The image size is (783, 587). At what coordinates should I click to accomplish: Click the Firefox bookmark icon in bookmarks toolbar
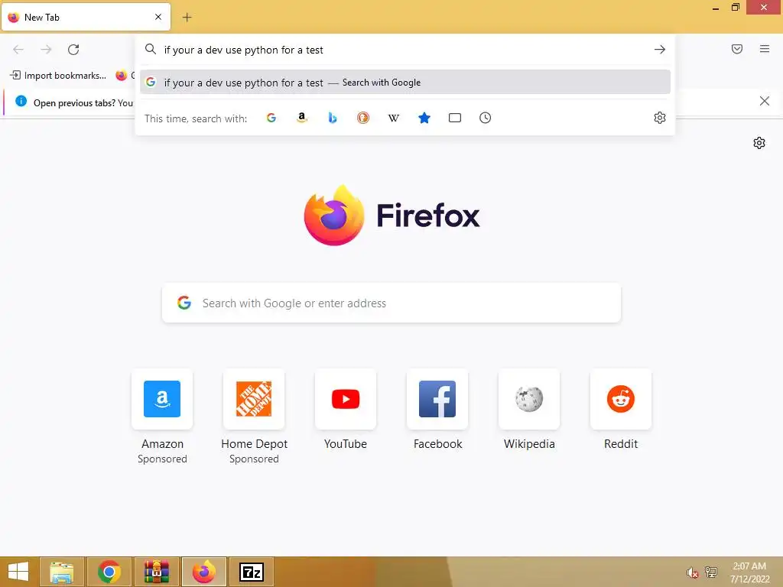point(122,76)
